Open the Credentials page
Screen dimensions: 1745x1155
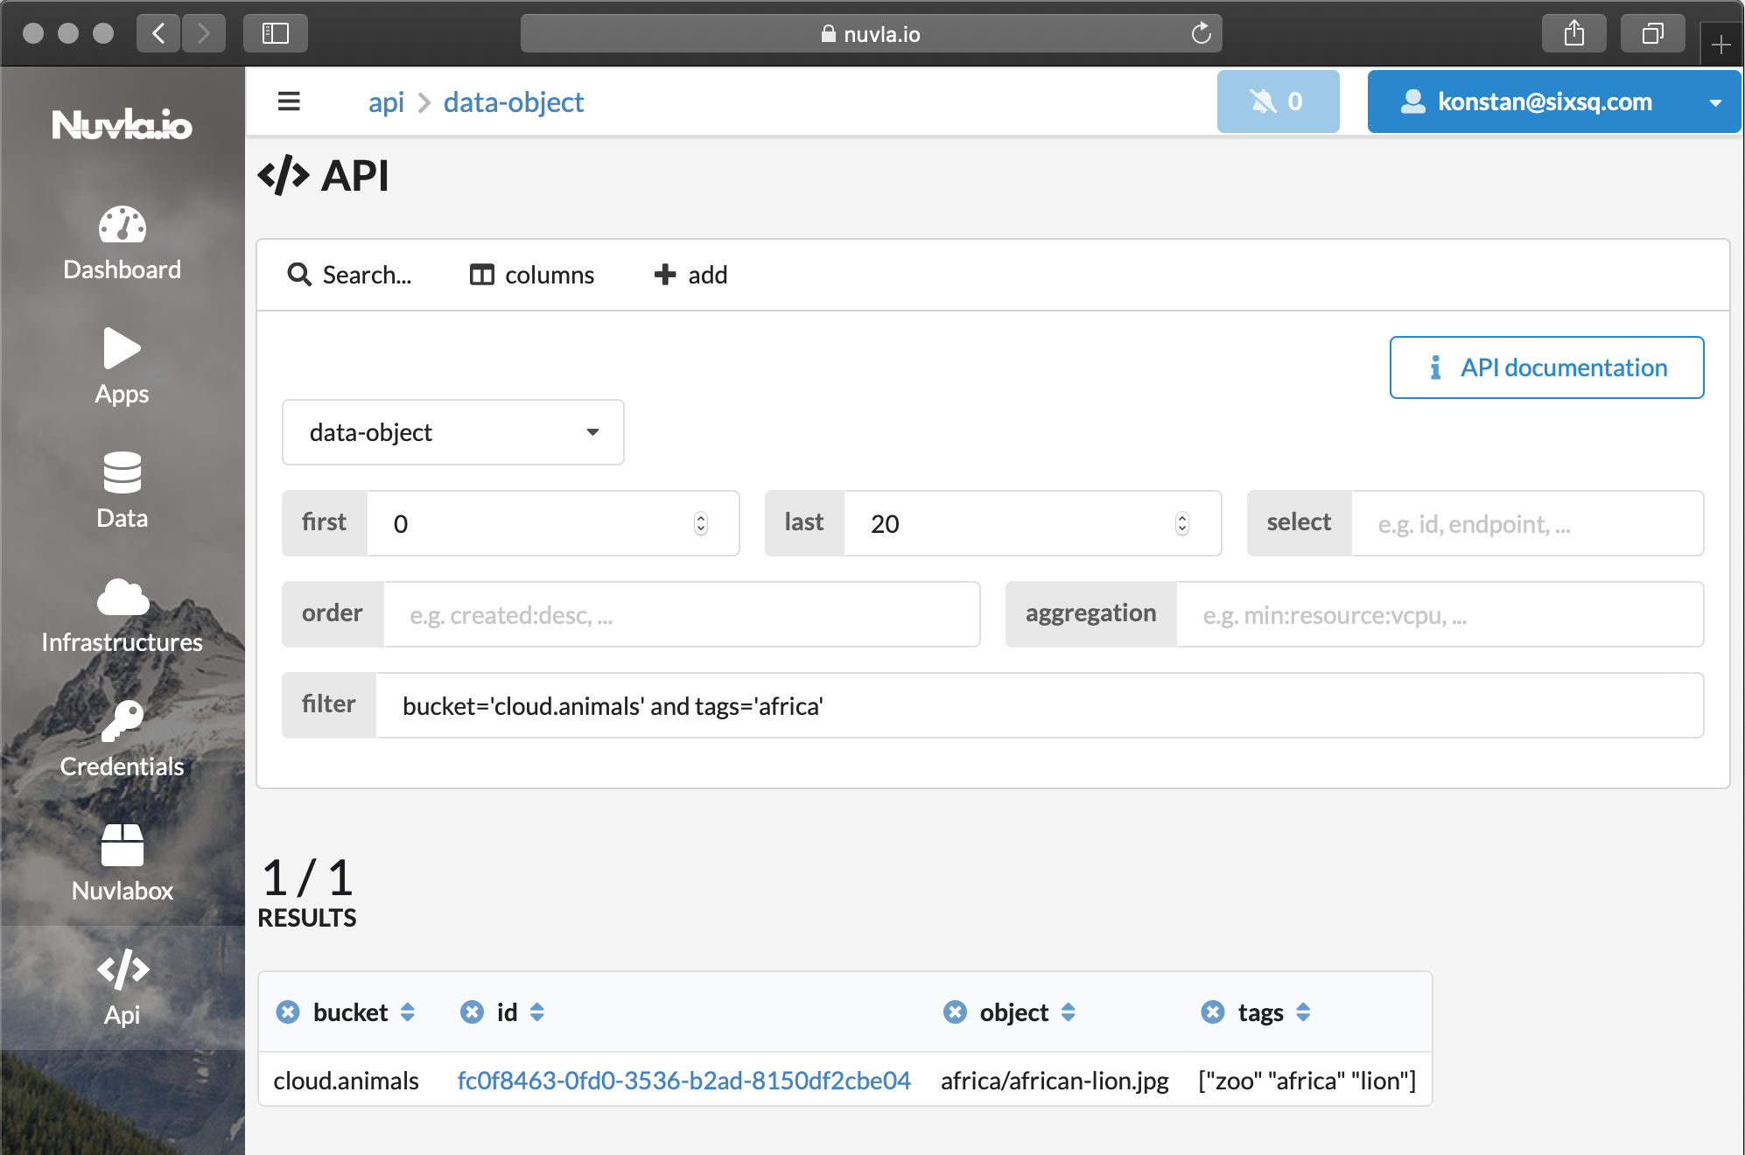[x=122, y=740]
